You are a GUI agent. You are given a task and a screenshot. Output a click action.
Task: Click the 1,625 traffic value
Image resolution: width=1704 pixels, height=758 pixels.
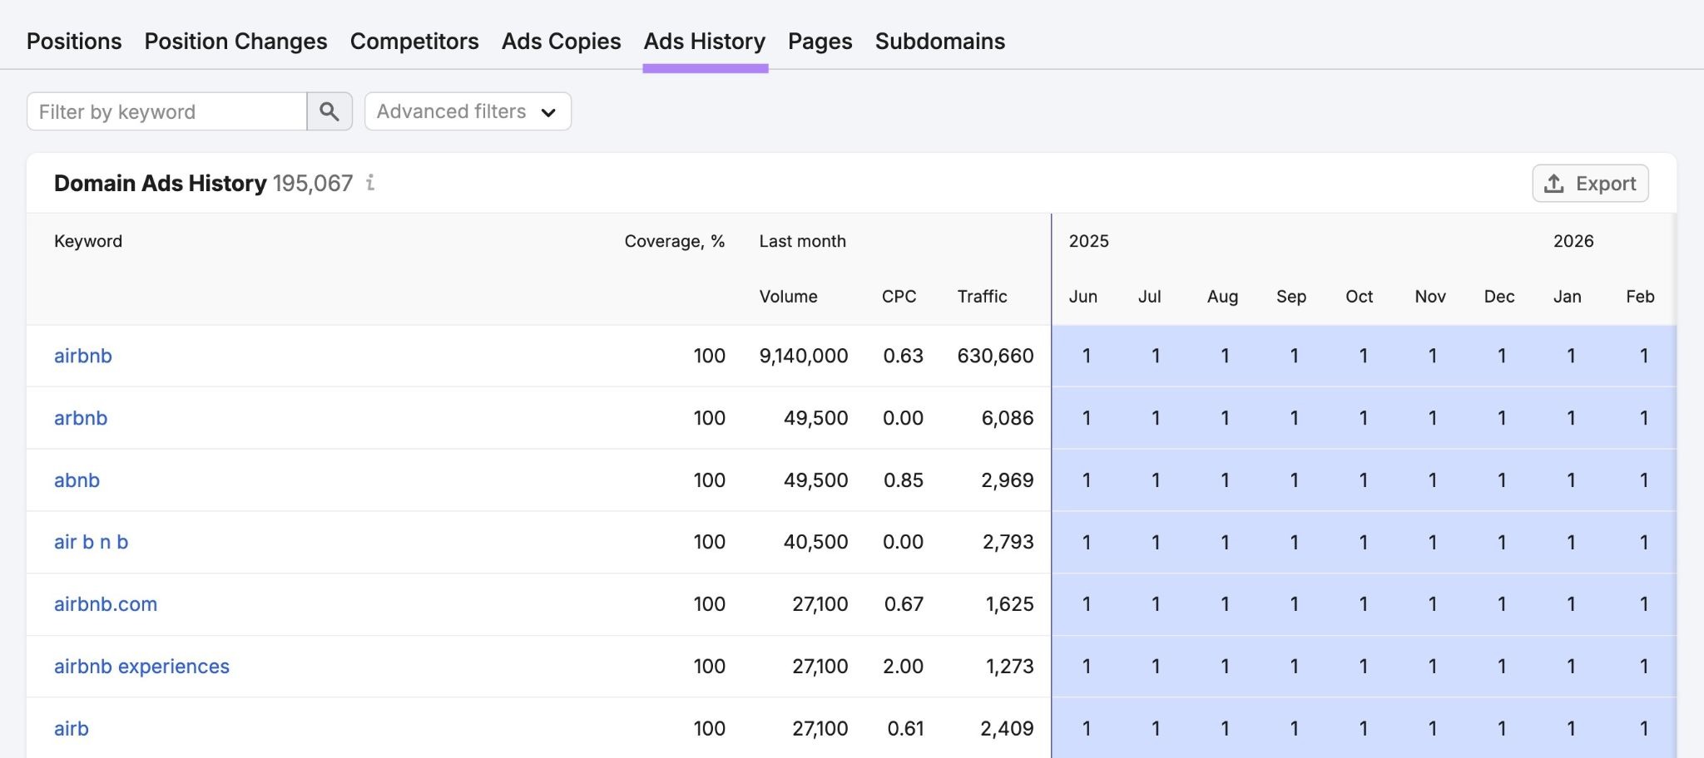pos(1010,604)
